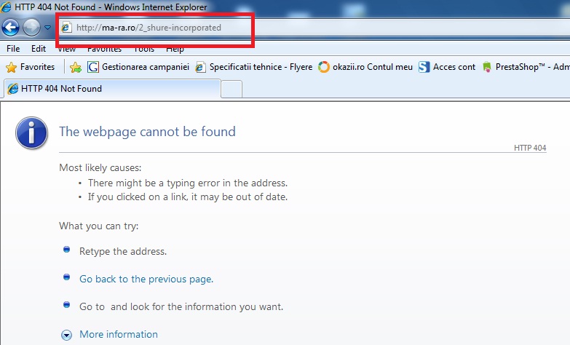The width and height of the screenshot is (570, 345).
Task: Click the page icon in address bar
Action: pos(66,27)
